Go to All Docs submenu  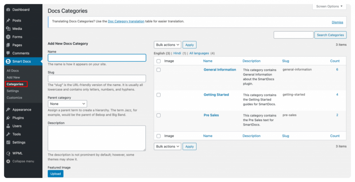coord(13,71)
